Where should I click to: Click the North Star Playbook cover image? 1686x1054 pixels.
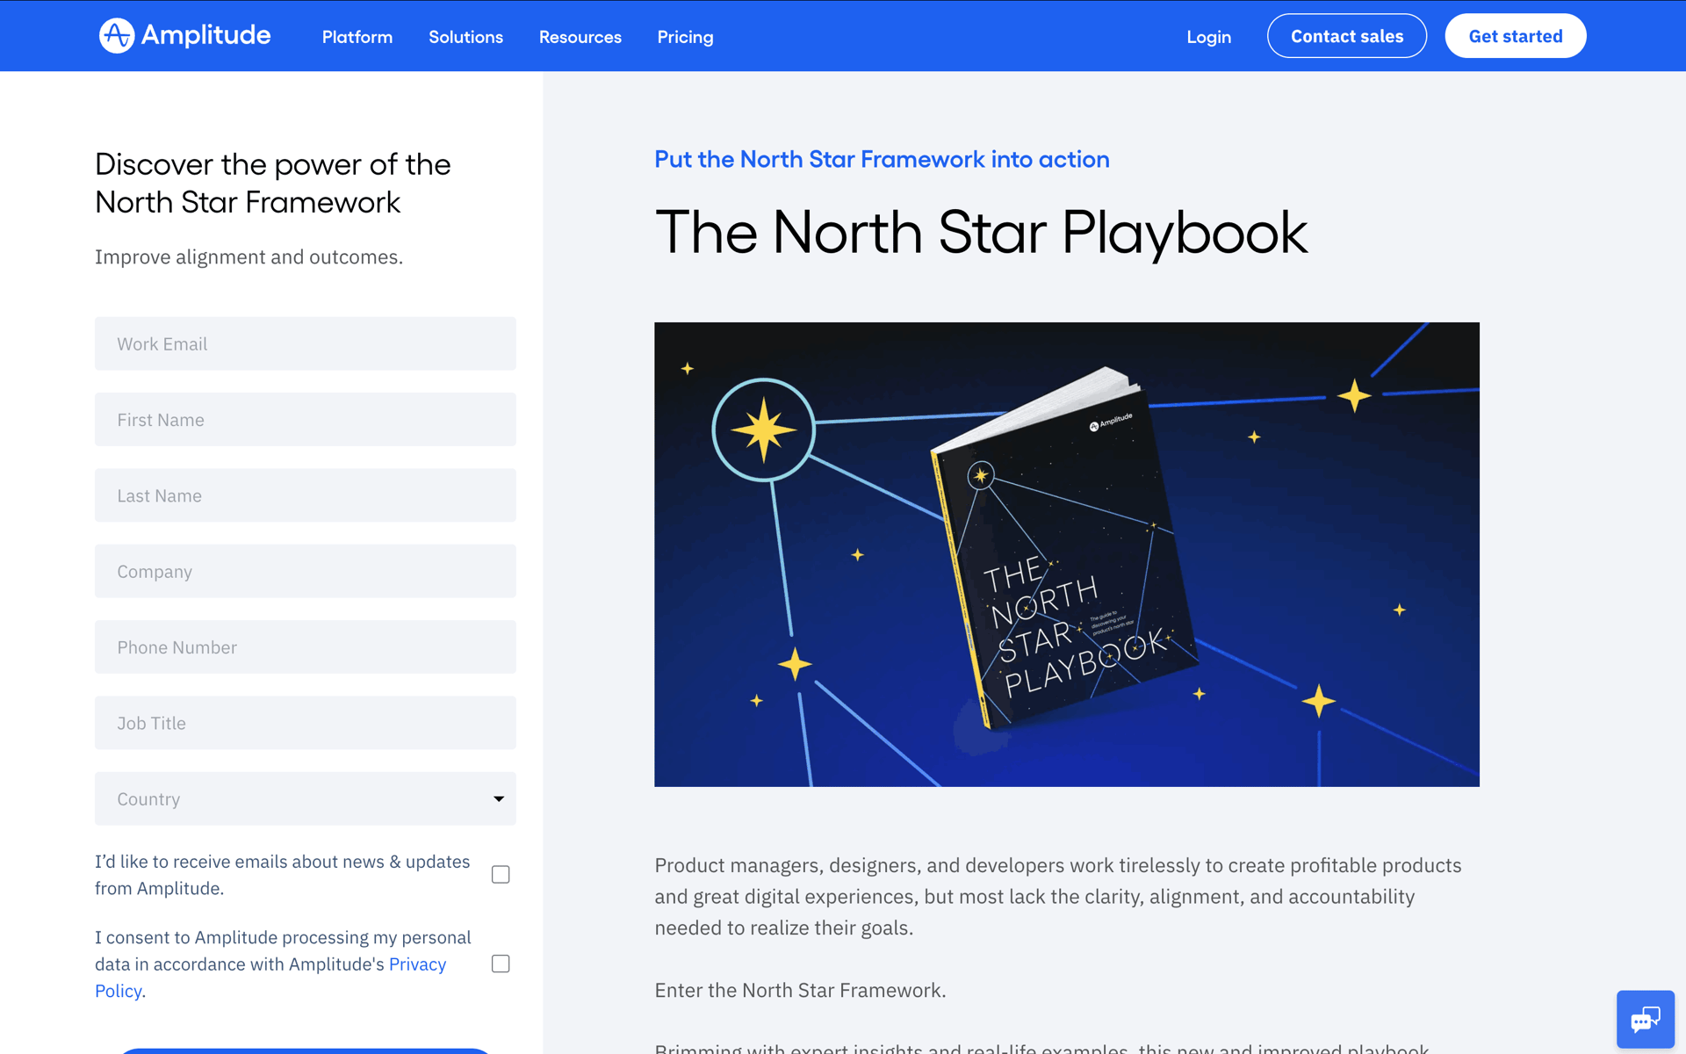1067,554
